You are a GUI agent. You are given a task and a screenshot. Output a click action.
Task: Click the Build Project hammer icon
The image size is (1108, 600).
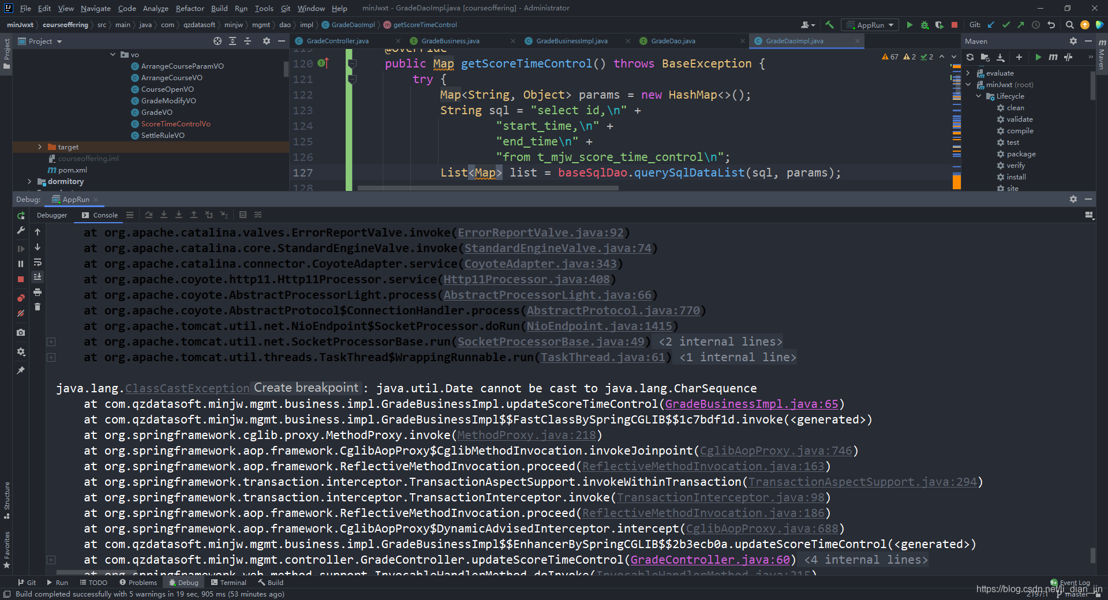pos(829,25)
